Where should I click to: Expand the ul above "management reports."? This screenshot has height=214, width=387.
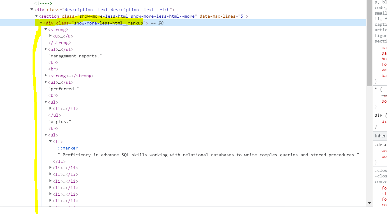[x=46, y=49]
